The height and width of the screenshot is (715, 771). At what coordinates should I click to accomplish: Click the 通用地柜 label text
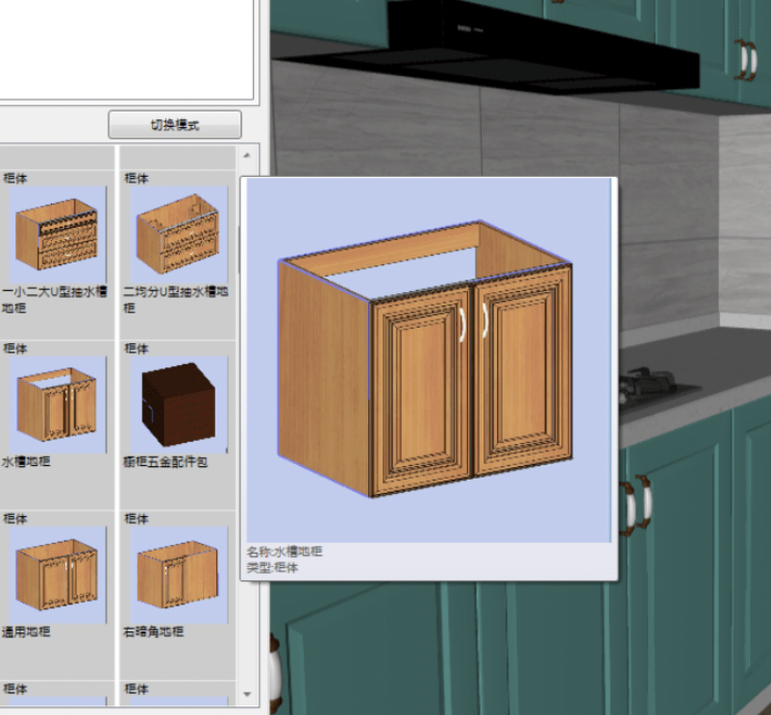[26, 632]
